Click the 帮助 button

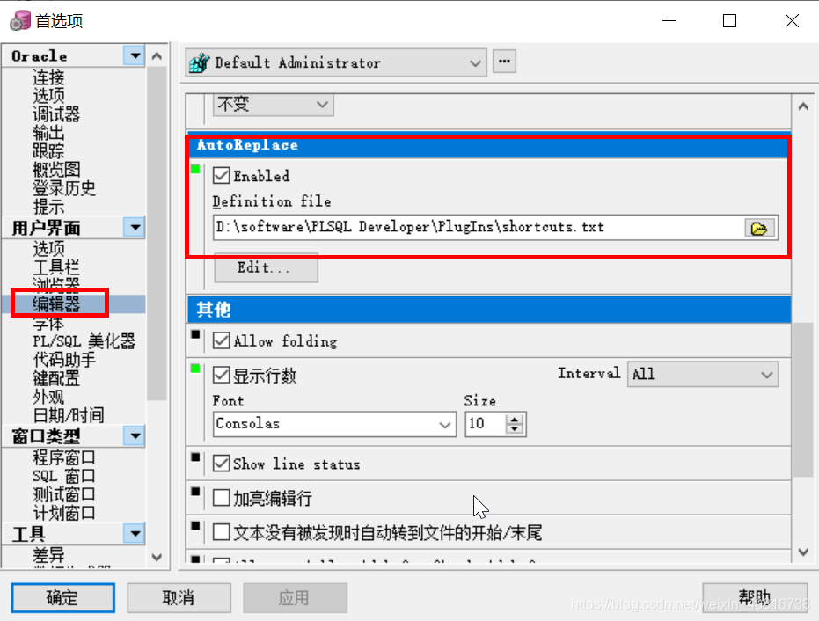(x=755, y=597)
